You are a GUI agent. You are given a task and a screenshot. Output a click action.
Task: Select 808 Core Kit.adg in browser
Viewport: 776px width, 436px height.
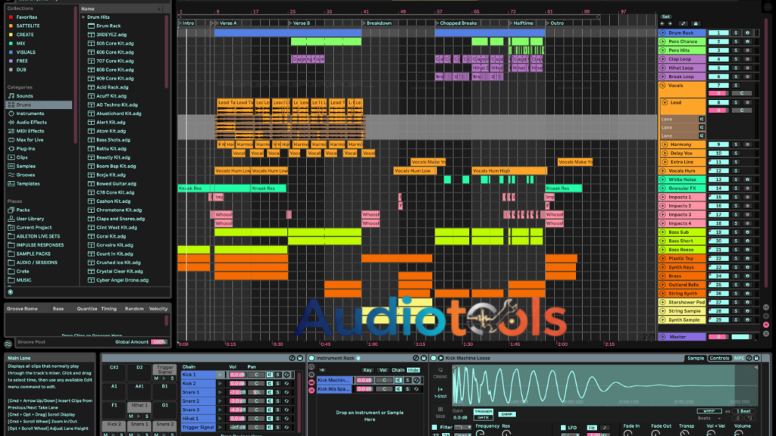pos(115,70)
